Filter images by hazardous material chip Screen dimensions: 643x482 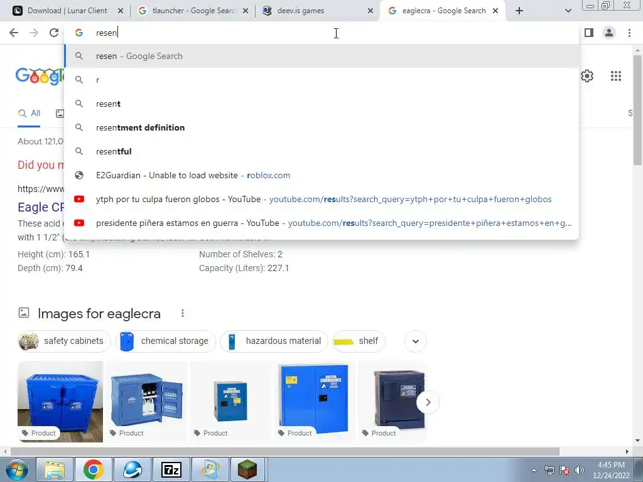274,341
